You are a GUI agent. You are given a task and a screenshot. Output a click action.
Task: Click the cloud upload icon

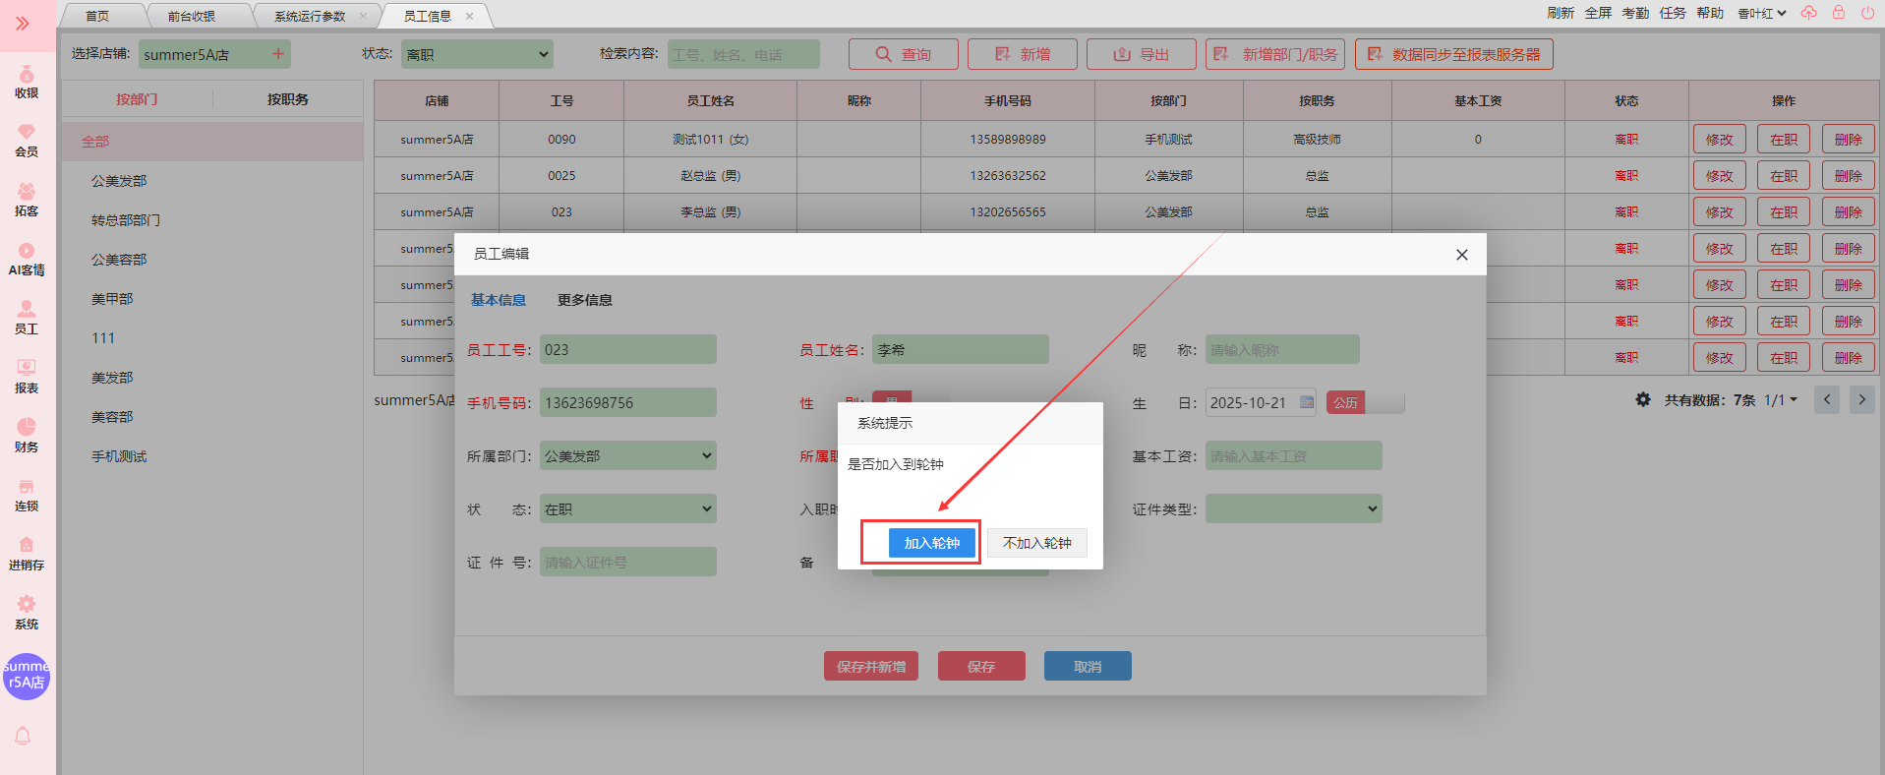pos(1808,13)
